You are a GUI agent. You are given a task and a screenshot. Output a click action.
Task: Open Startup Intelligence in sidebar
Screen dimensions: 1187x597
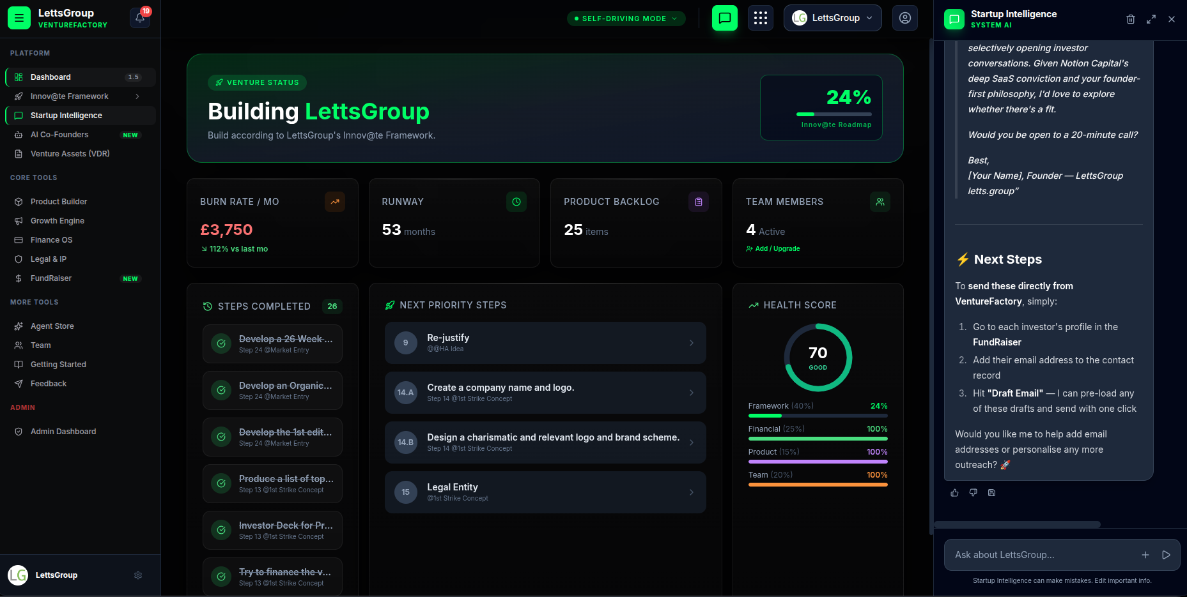tap(81, 116)
